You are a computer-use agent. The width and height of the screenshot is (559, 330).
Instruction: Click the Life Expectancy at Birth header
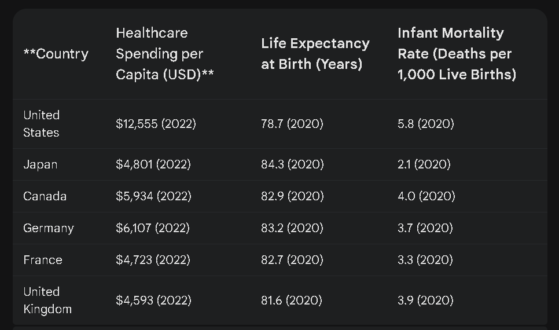click(x=315, y=54)
